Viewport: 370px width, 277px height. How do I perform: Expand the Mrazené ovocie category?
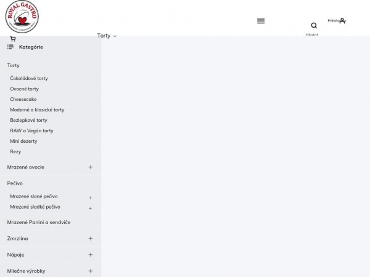coord(91,167)
